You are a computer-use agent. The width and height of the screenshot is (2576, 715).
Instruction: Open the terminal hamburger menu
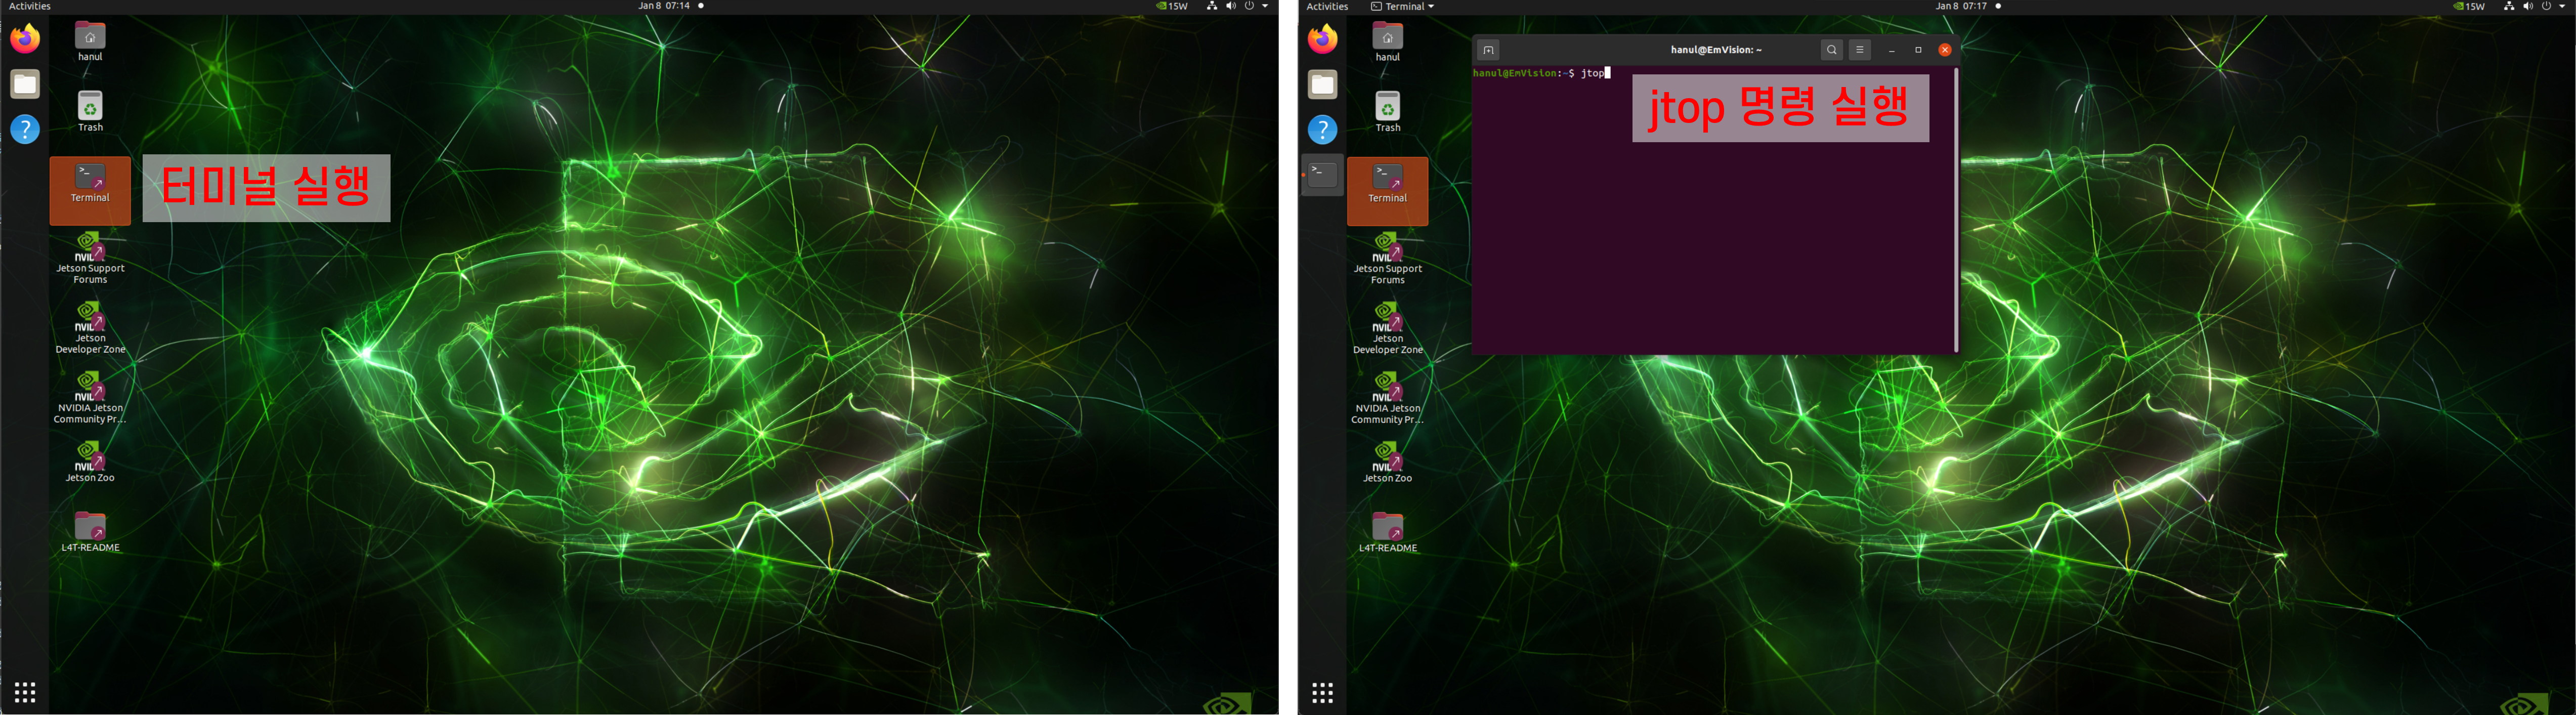point(1859,50)
